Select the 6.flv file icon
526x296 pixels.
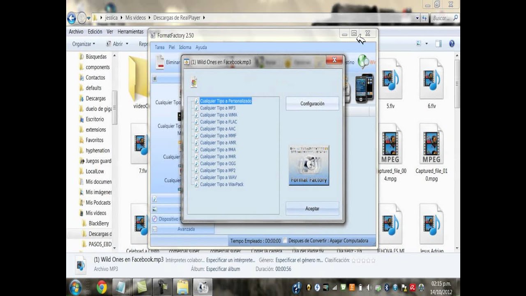click(431, 79)
